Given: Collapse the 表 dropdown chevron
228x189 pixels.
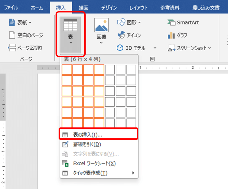Looking at the screenshot, I should (71, 43).
